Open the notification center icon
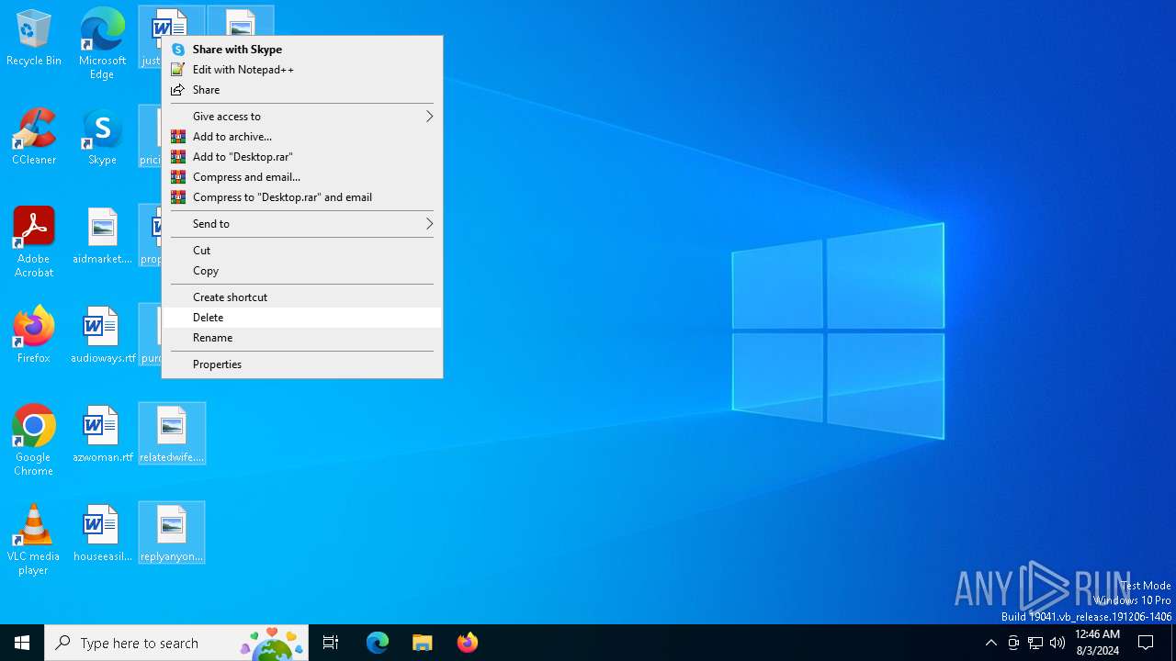The width and height of the screenshot is (1176, 661). pyautogui.click(x=1146, y=643)
